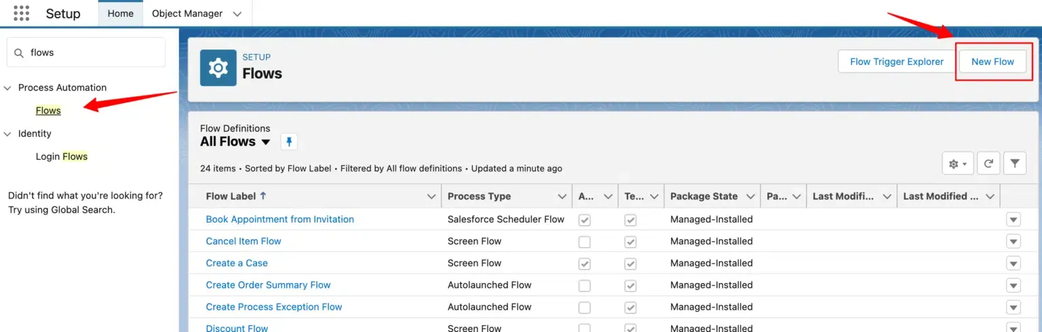The width and height of the screenshot is (1042, 332).
Task: Open Package State column menu chevron
Action: pos(750,196)
